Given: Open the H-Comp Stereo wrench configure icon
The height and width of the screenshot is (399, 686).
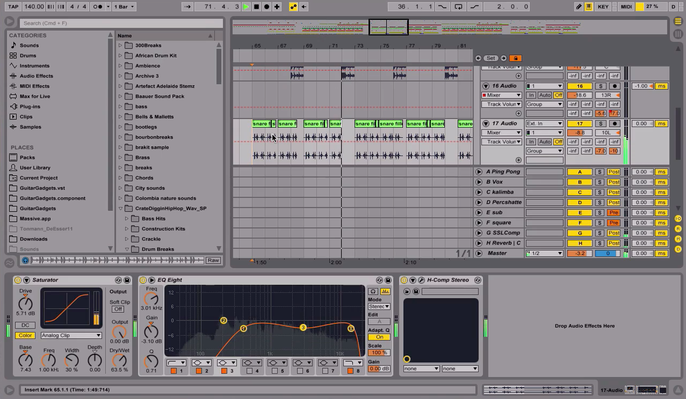Looking at the screenshot, I should [422, 280].
